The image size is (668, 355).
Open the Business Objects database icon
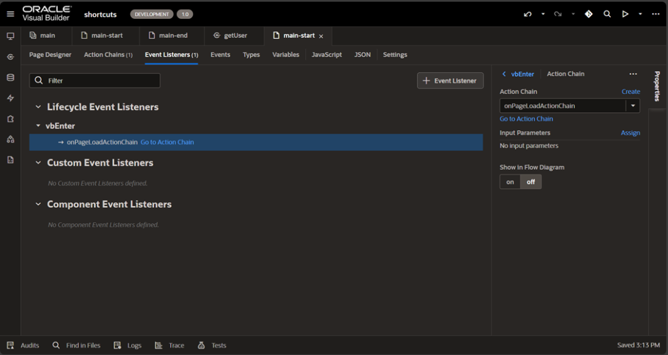[10, 78]
